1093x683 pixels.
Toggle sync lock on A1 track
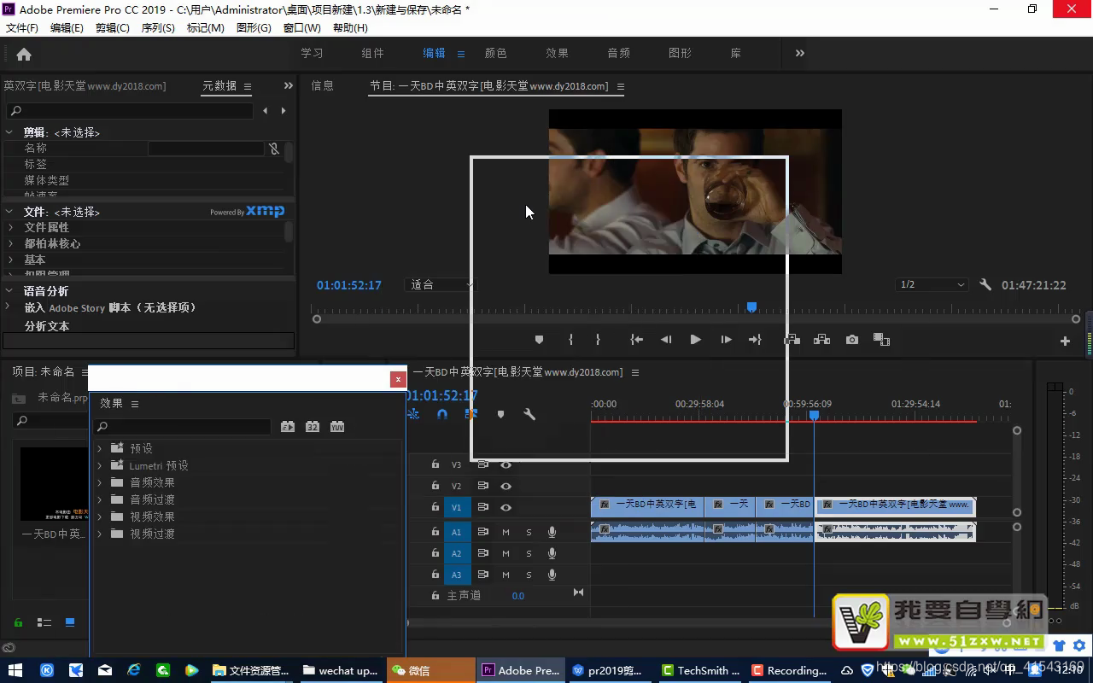point(482,532)
